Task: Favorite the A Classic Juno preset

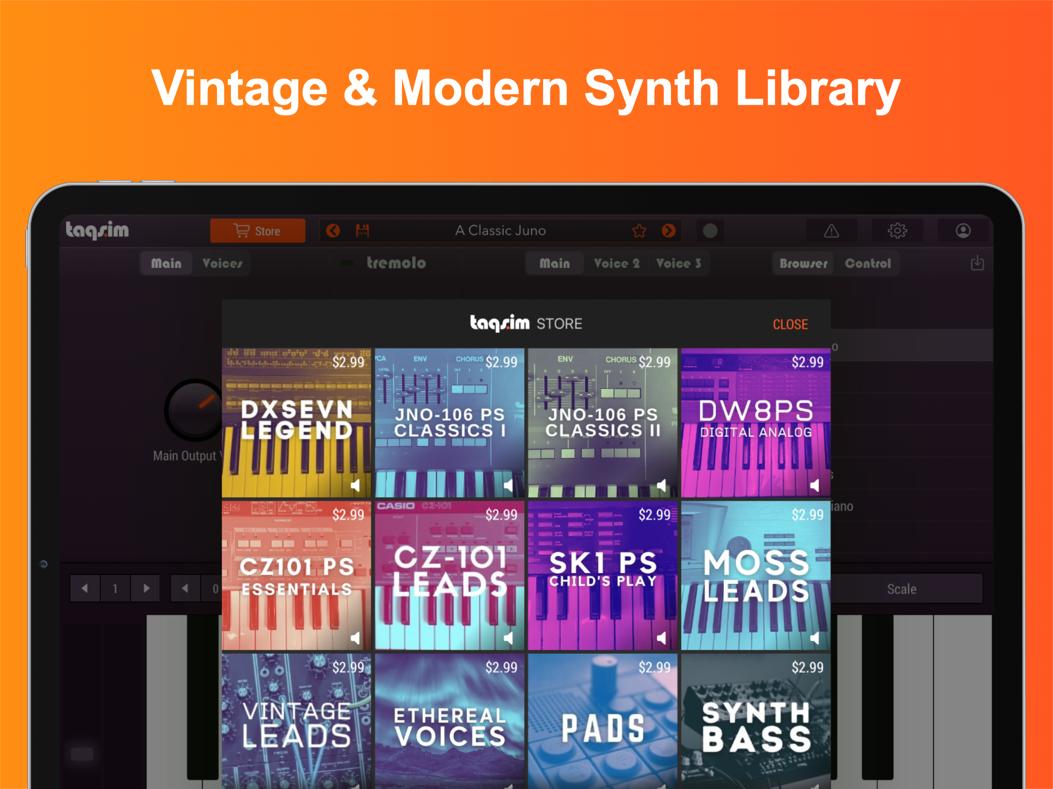Action: pyautogui.click(x=639, y=231)
